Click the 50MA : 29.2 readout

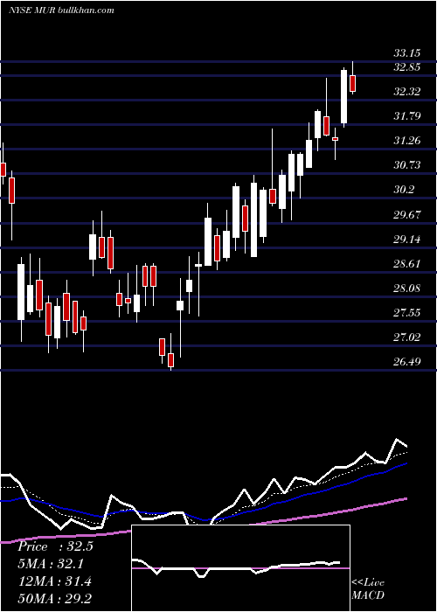click(x=55, y=598)
